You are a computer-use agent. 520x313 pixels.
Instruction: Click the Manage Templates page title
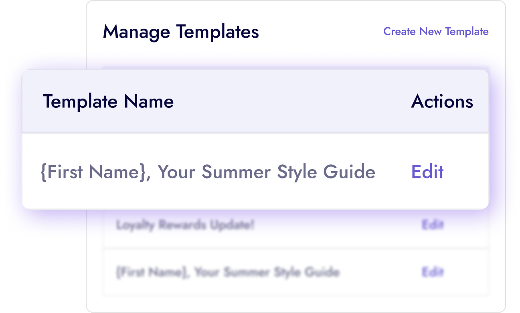(181, 32)
